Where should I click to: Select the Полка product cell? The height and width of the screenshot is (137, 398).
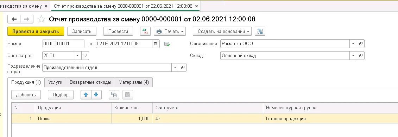73,118
